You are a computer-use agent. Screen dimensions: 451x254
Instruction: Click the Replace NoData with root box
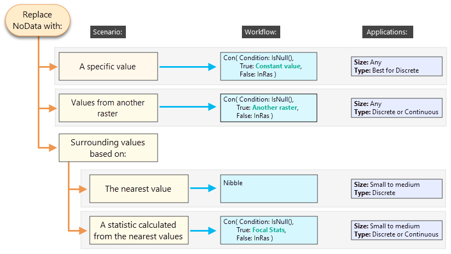(38, 21)
